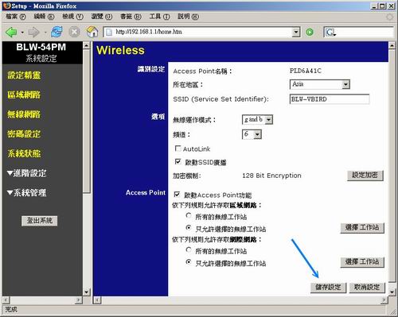Click the green Back arrow in the toolbar

[x=11, y=33]
